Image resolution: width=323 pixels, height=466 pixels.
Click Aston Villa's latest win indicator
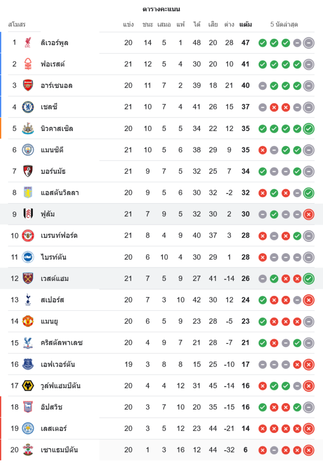tap(309, 193)
